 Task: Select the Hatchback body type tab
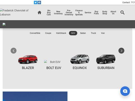click(x=61, y=33)
